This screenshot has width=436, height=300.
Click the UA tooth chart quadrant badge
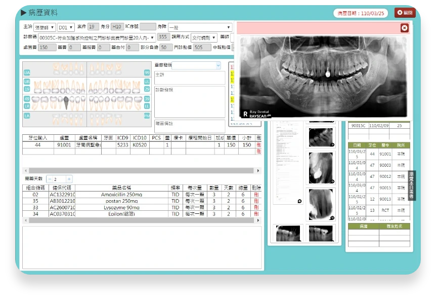pos(27,72)
